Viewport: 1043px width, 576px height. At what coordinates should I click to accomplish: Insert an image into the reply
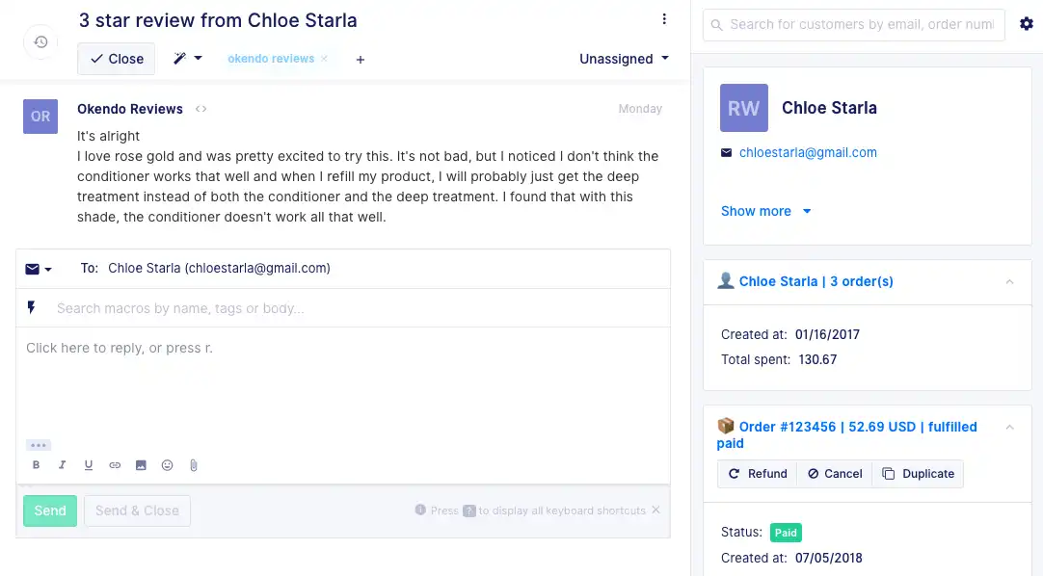141,465
